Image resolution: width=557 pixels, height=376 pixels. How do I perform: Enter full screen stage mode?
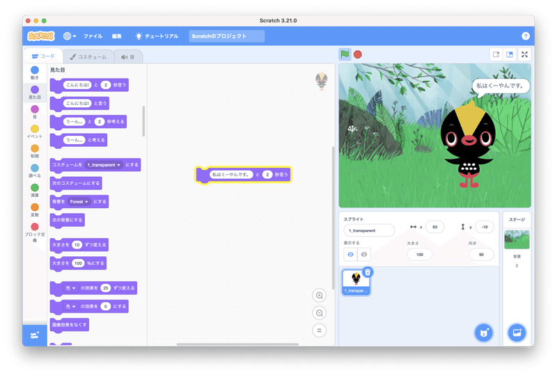[524, 54]
